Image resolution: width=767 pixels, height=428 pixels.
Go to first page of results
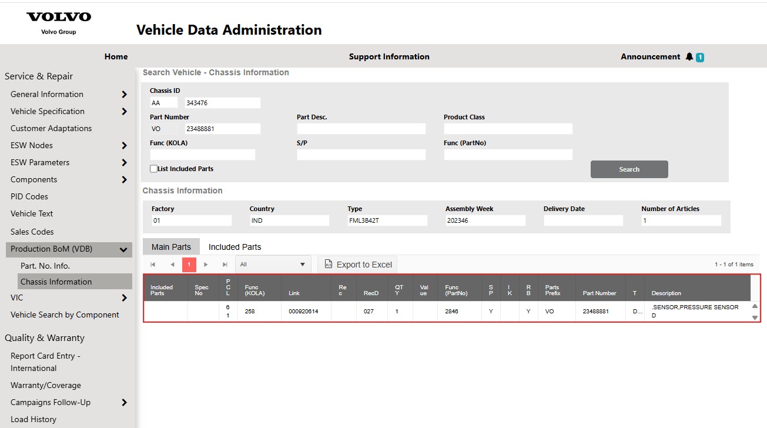153,265
